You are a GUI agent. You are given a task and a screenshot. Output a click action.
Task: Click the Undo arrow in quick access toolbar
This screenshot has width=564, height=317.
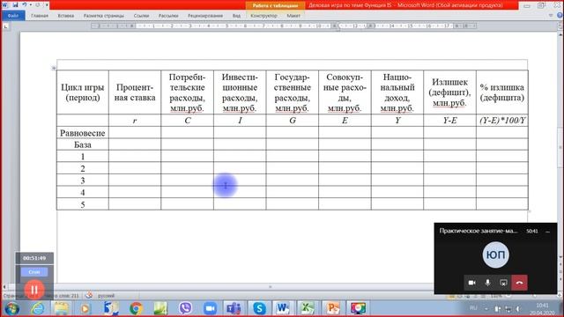click(24, 5)
